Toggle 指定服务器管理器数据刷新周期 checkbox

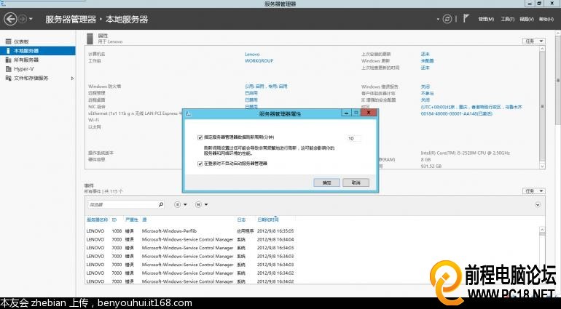pyautogui.click(x=200, y=137)
